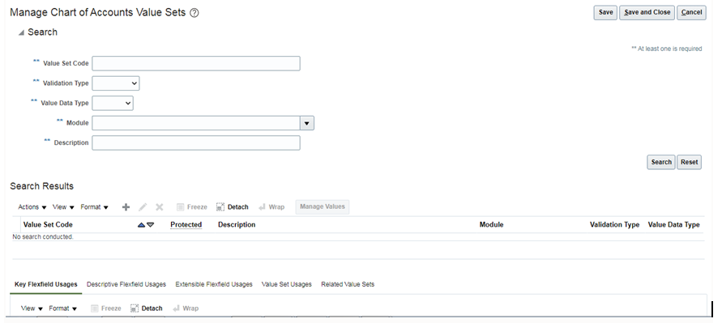Screen dimensions: 722x323
Task: Click the Save and Close button
Action: coord(647,12)
